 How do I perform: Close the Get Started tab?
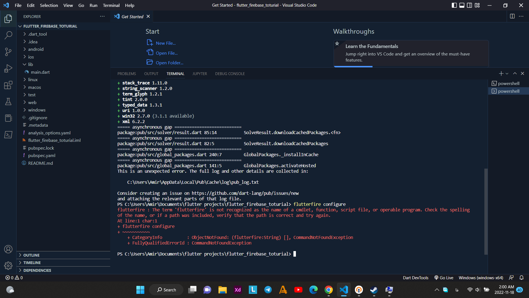pos(148,16)
